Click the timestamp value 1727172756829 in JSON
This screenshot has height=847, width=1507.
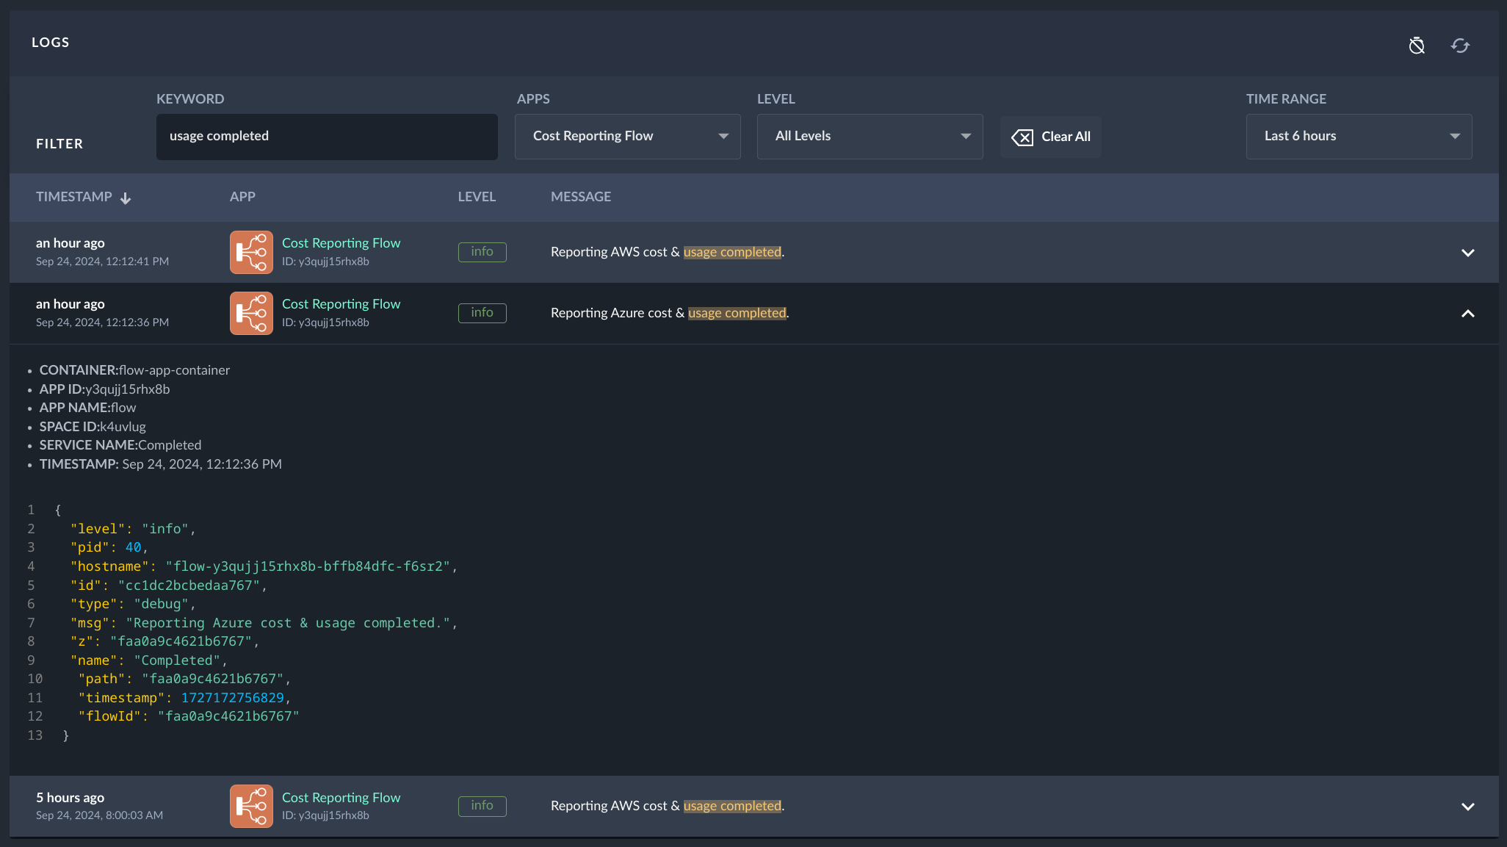coord(232,698)
